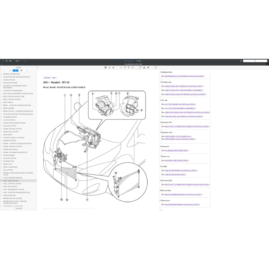Select the Text annotation tool
The width and height of the screenshot is (269, 269).
click(x=128, y=68)
